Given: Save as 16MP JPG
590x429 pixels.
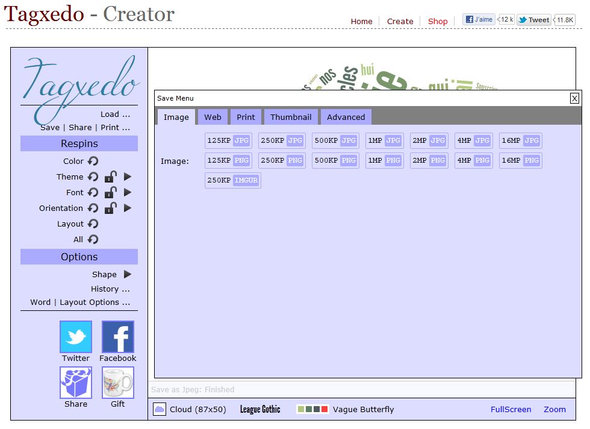Looking at the screenshot, I should 521,140.
